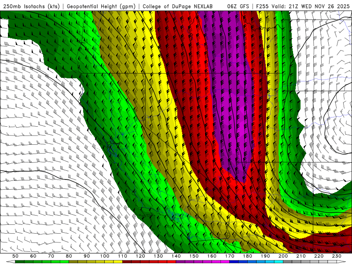Click the 'F255 Valid: 21Z WED NOV 26 2025' text

pyautogui.click(x=303, y=6)
